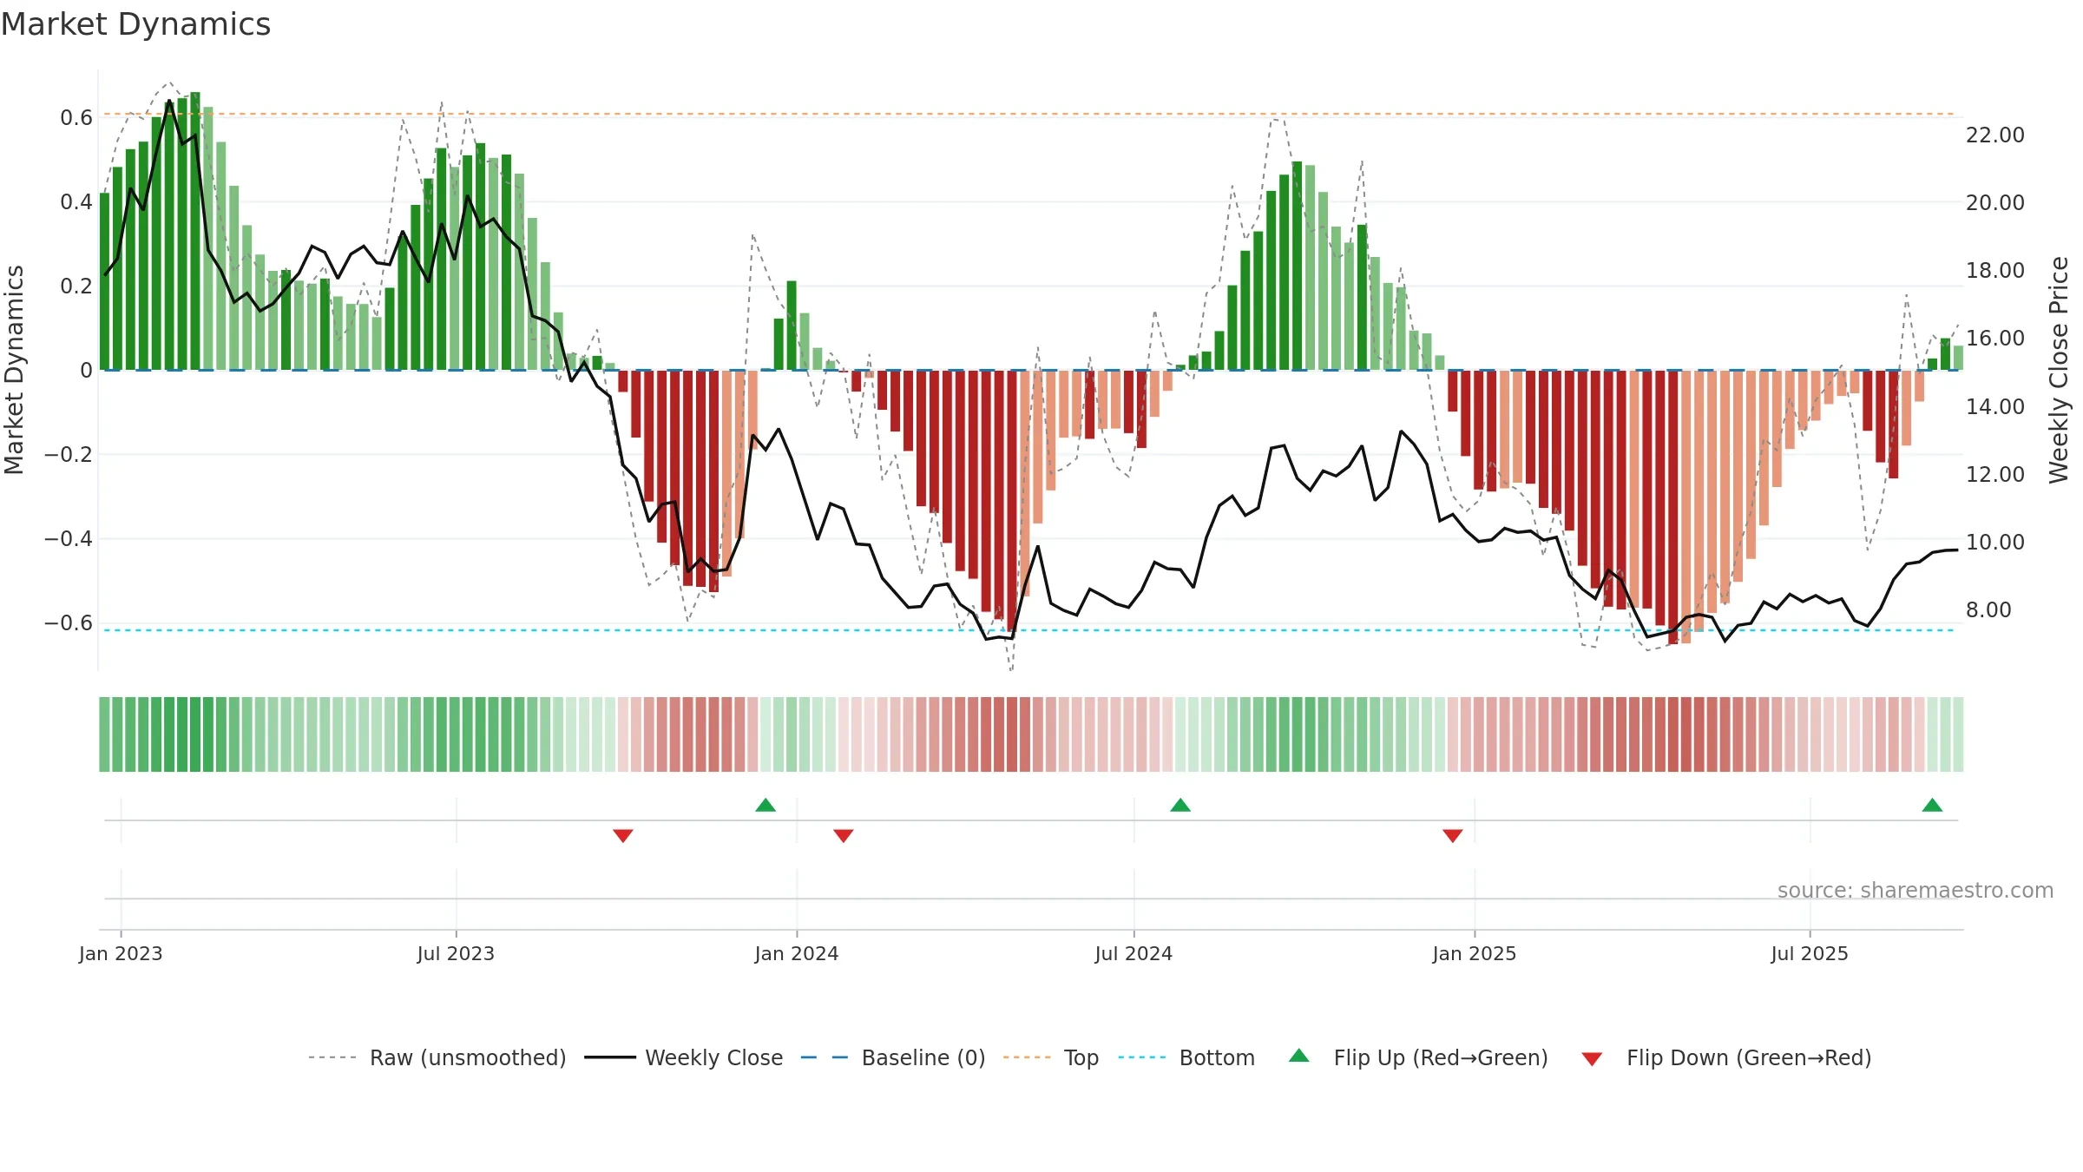Toggle Flip Down (Green→Red) legend entry
2083x1172 pixels.
(1726, 1057)
